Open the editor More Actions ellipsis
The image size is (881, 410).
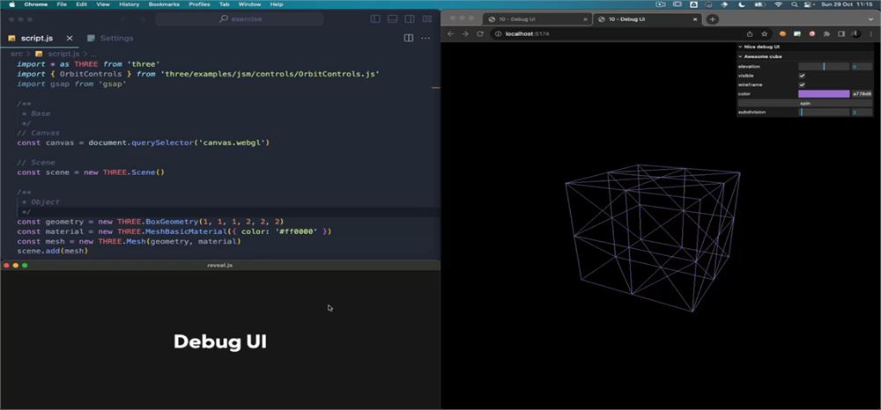(426, 38)
